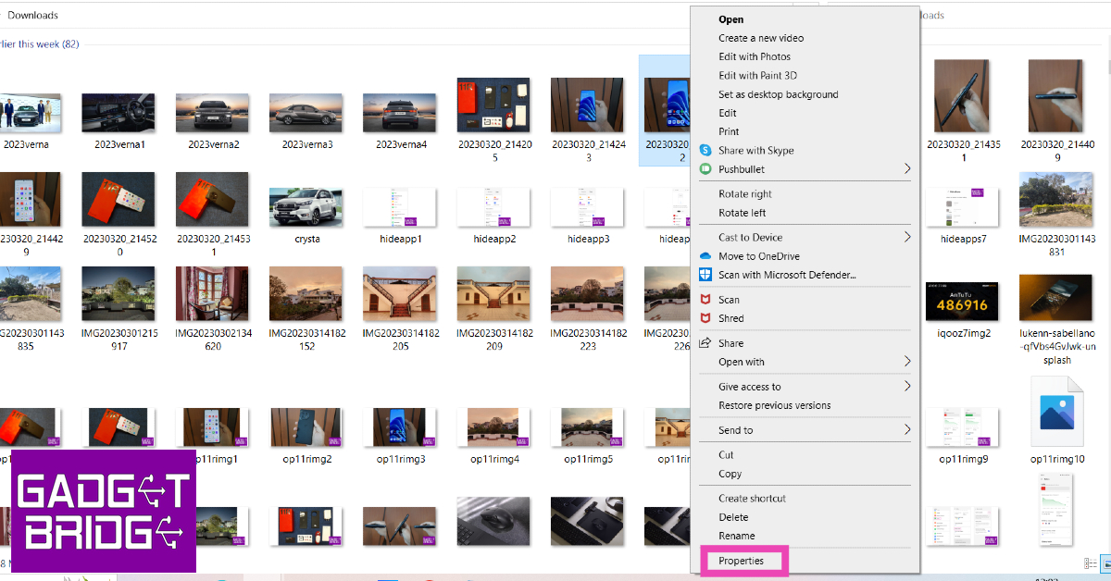The height and width of the screenshot is (581, 1111).
Task: Click the OneDrive cloud icon
Action: tap(705, 256)
